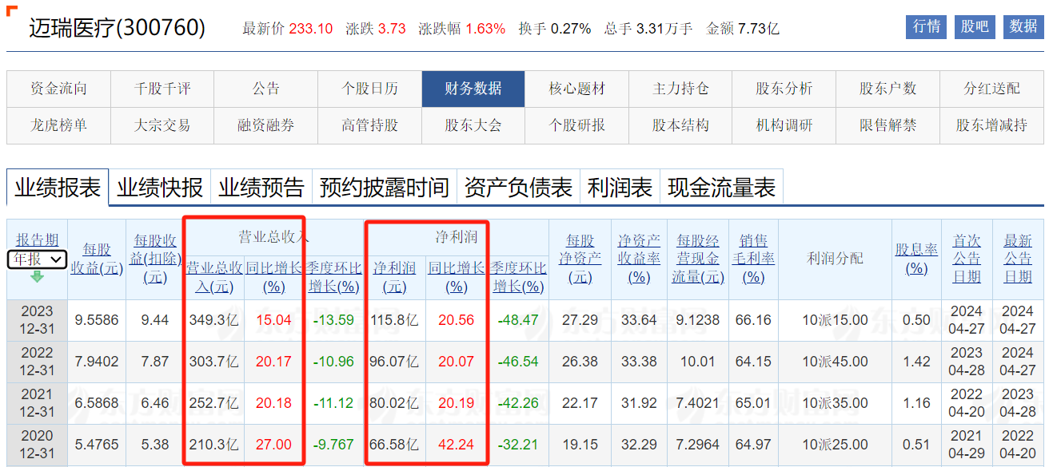Screen dimensions: 1053x467
Task: Open the 个股研报 menu item
Action: (577, 125)
